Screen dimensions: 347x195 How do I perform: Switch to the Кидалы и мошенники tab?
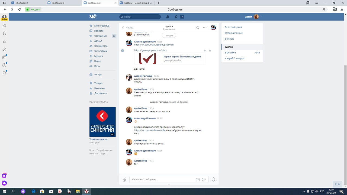click(137, 3)
